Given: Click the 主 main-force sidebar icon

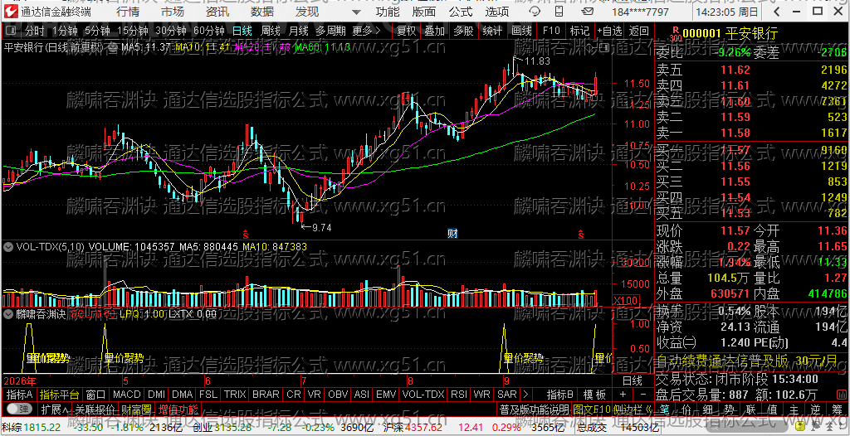Looking at the screenshot, I should coord(794,408).
